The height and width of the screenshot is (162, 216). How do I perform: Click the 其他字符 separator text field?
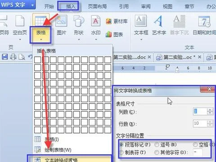(x=198, y=153)
